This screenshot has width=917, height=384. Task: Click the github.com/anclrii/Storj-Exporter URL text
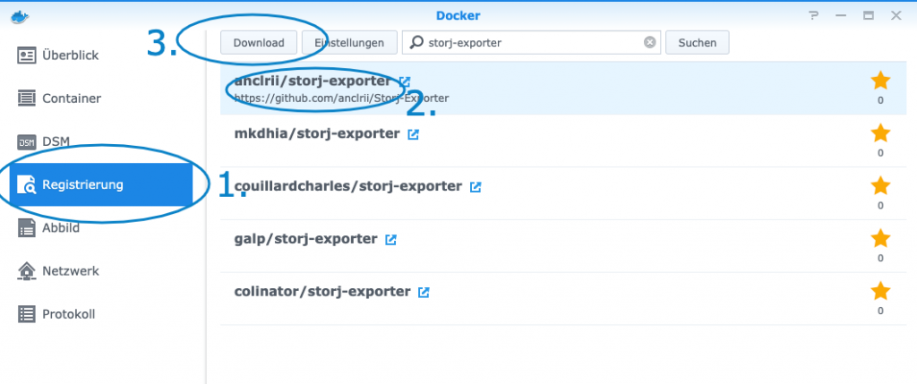[x=341, y=98]
